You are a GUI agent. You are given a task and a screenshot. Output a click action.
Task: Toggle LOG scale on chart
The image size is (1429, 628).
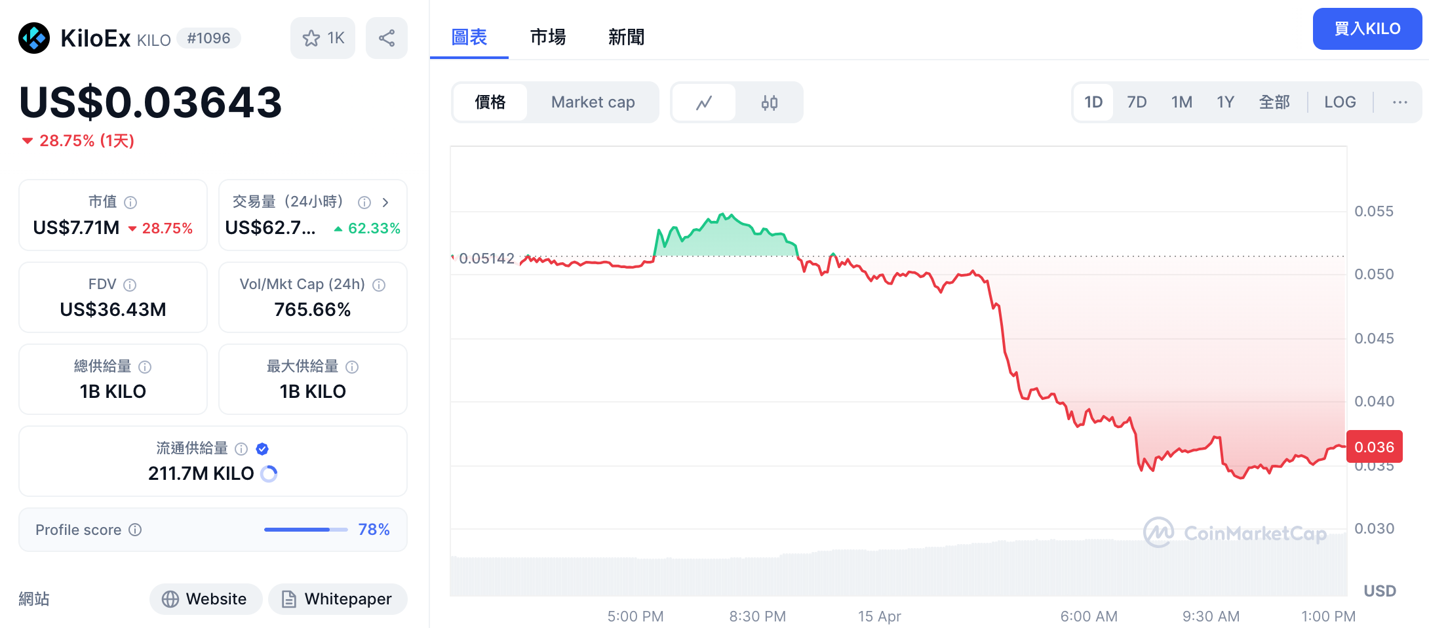tap(1339, 102)
